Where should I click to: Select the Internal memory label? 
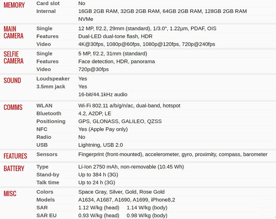click(46, 11)
